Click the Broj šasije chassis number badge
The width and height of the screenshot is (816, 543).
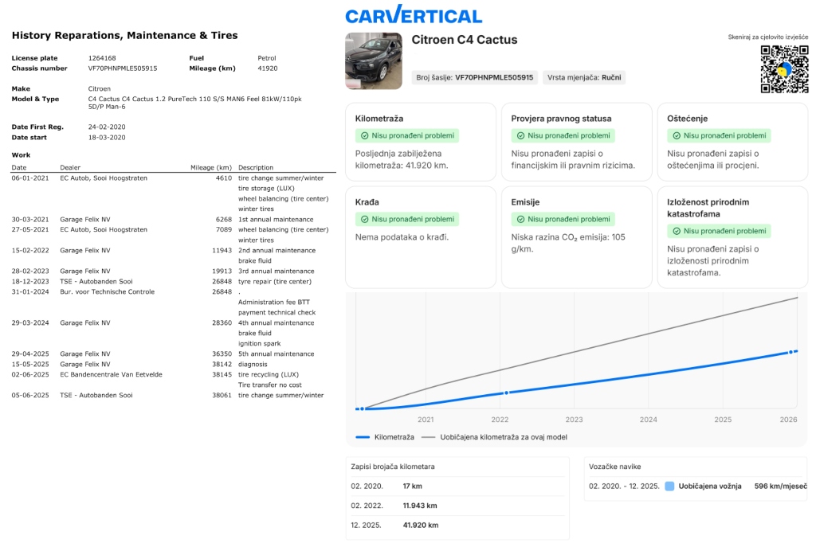point(474,77)
